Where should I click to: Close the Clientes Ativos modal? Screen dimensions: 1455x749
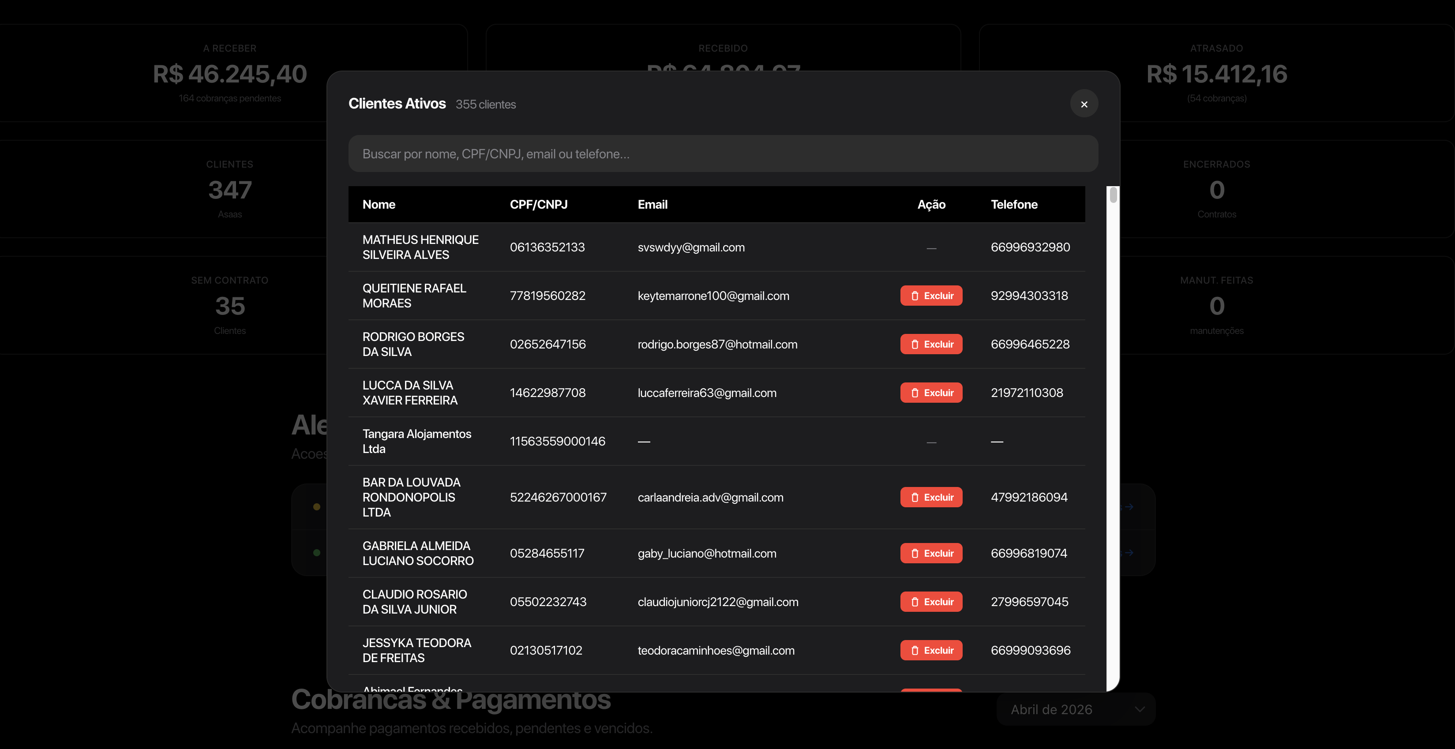1084,104
